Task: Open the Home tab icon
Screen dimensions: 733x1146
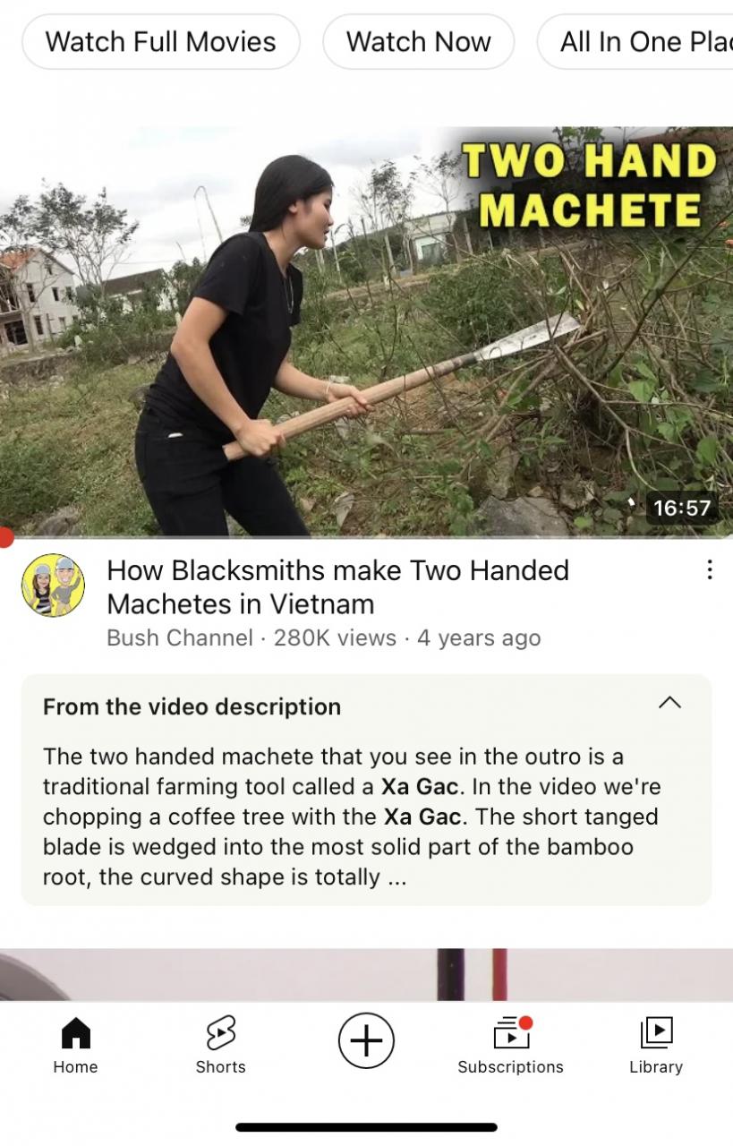Action: [x=75, y=1033]
